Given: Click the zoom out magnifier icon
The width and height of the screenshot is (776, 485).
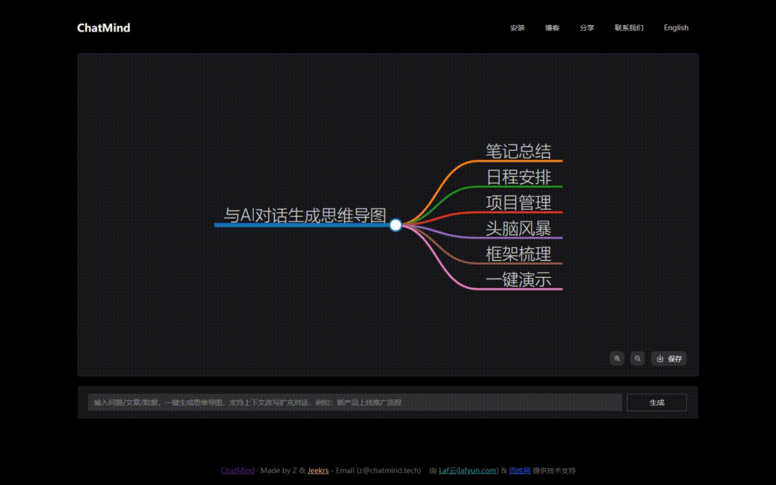Looking at the screenshot, I should tap(637, 359).
